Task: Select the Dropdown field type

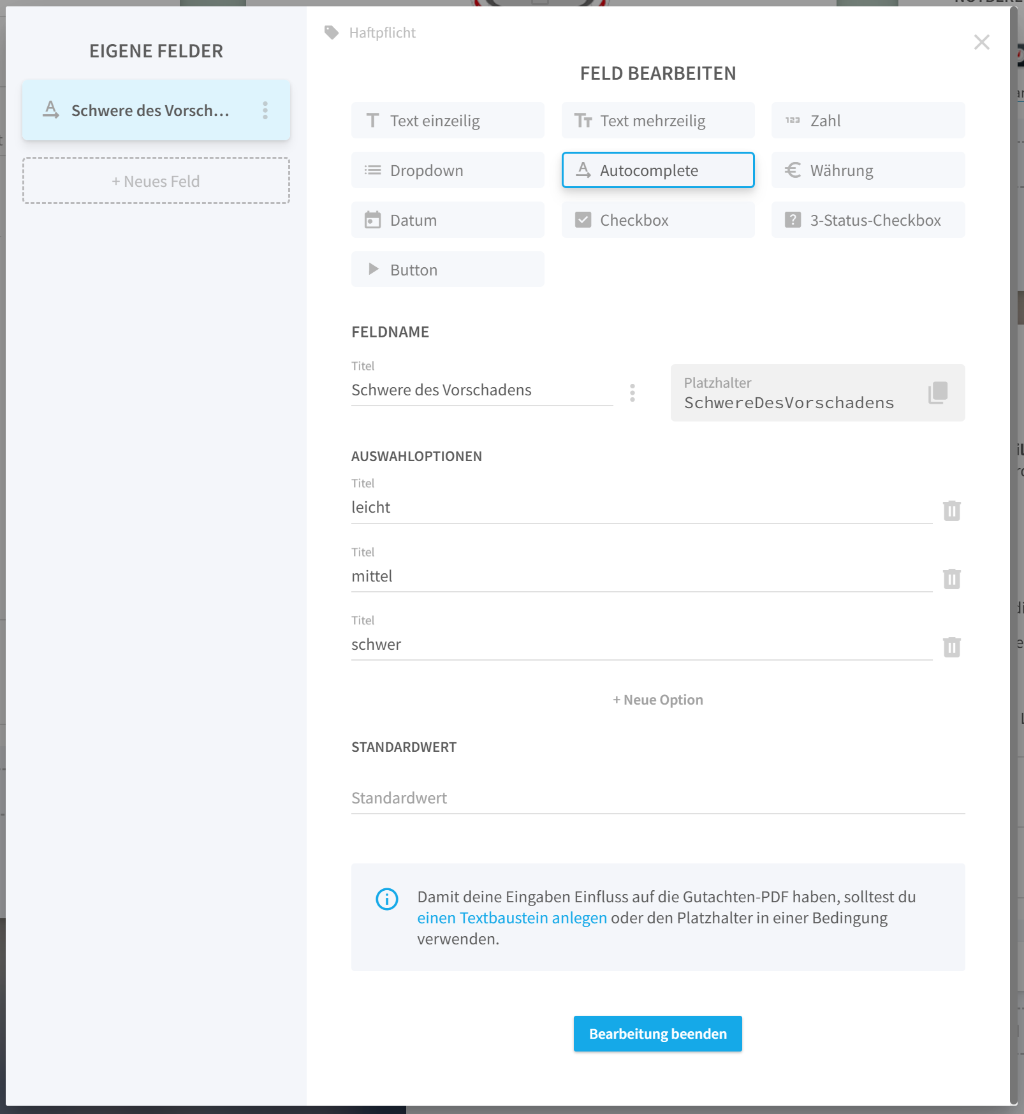Action: coord(448,170)
